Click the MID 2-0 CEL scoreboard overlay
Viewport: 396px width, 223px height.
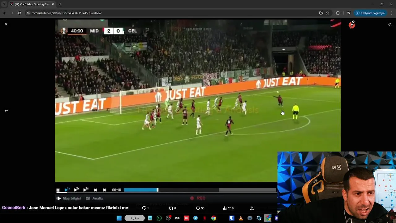pyautogui.click(x=100, y=31)
